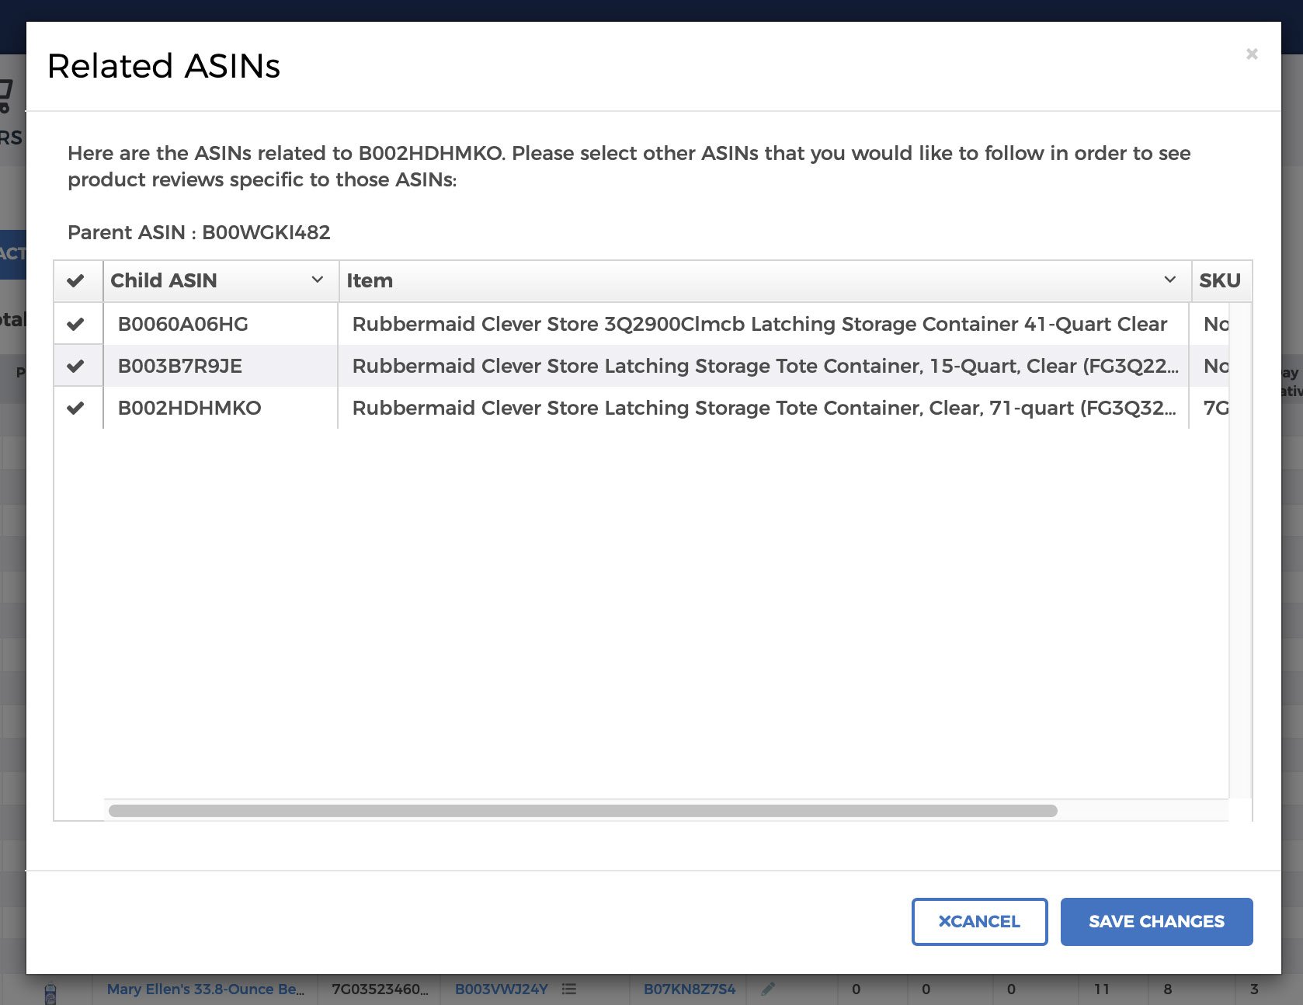Open the Item column dropdown arrow
The image size is (1303, 1005).
click(x=1169, y=280)
